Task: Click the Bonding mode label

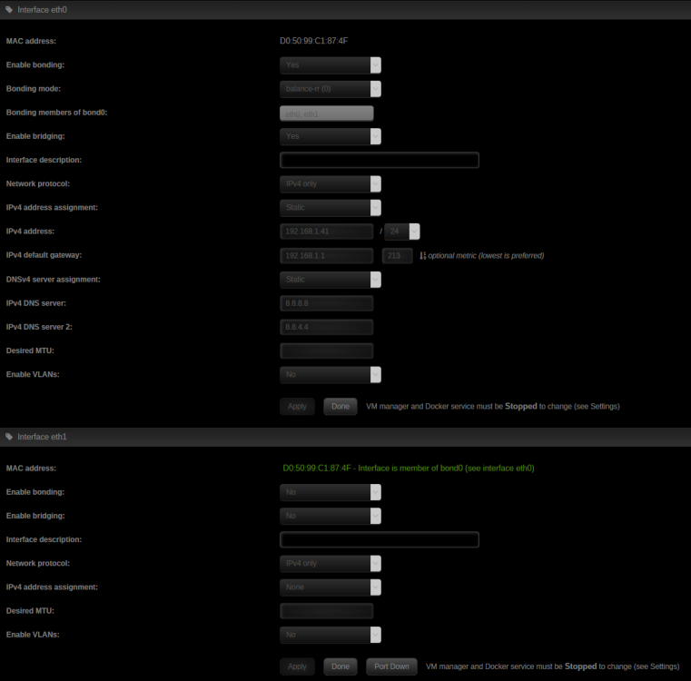Action: tap(34, 89)
